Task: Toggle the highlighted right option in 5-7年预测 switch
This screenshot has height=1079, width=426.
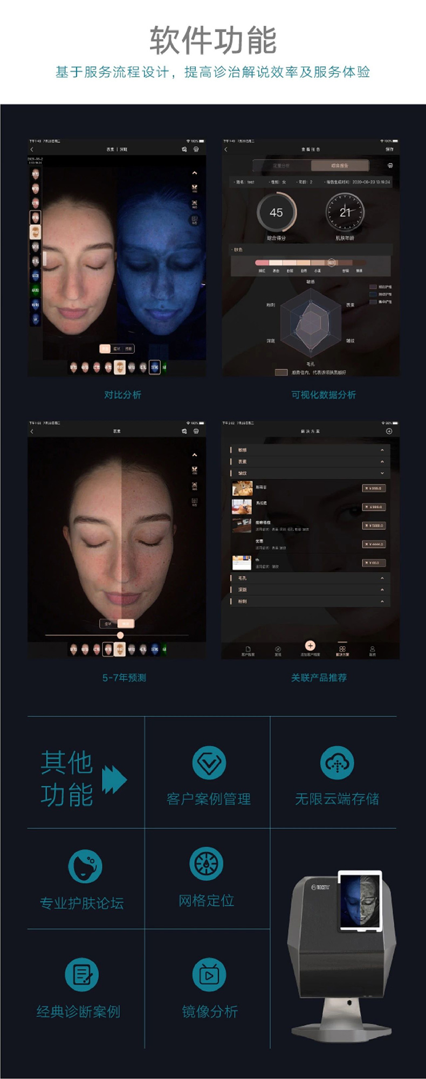Action: (125, 624)
